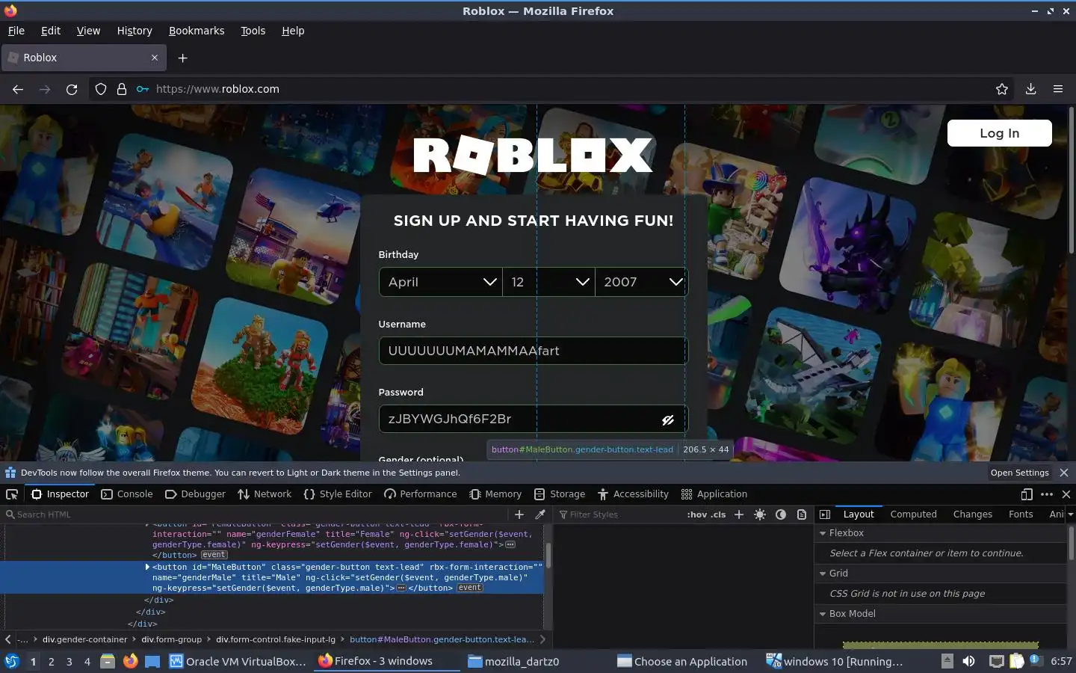Open the Bookmarks menu
The width and height of the screenshot is (1076, 673).
(x=197, y=31)
